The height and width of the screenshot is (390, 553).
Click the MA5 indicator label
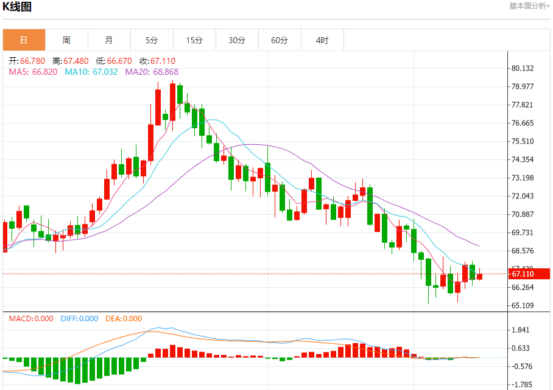click(x=33, y=72)
